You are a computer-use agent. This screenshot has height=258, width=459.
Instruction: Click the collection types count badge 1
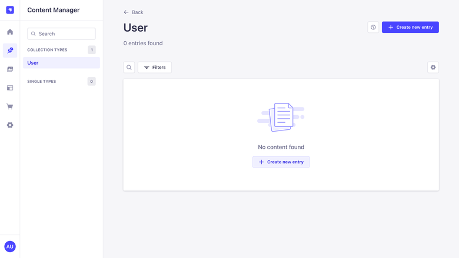coord(92,50)
